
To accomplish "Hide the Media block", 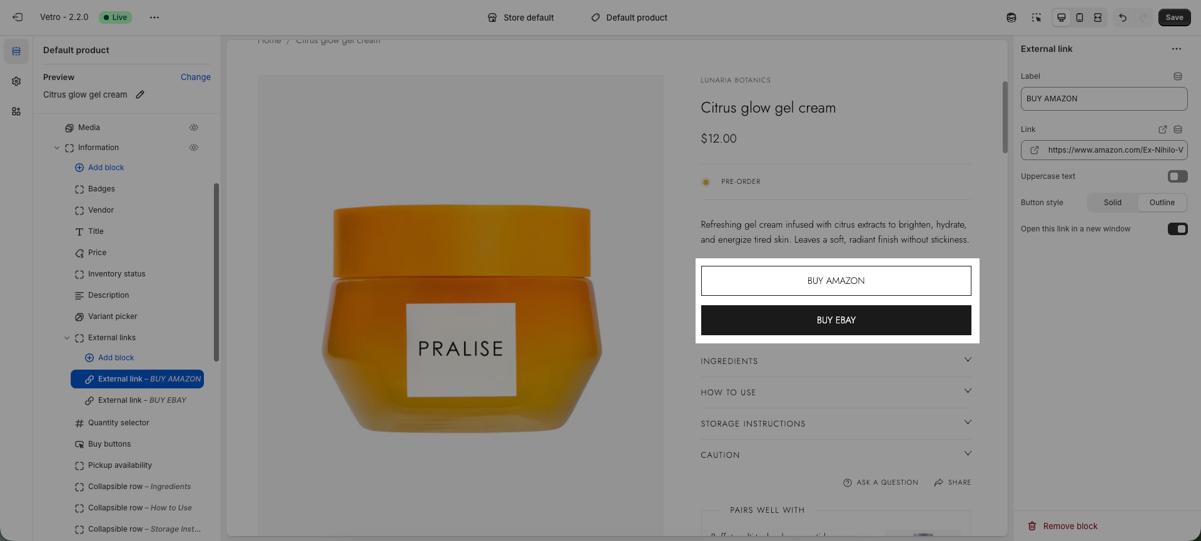I will click(194, 128).
